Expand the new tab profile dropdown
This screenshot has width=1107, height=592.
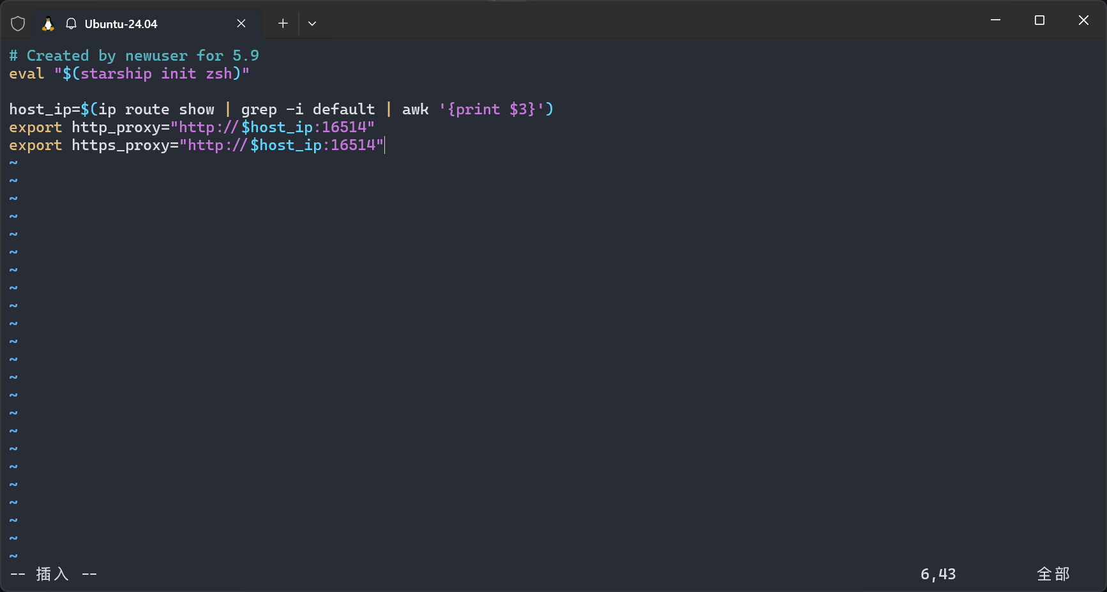(312, 24)
